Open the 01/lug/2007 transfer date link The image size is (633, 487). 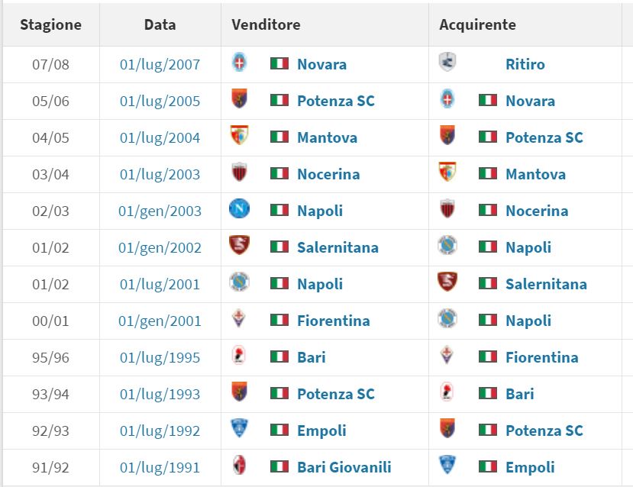(160, 64)
